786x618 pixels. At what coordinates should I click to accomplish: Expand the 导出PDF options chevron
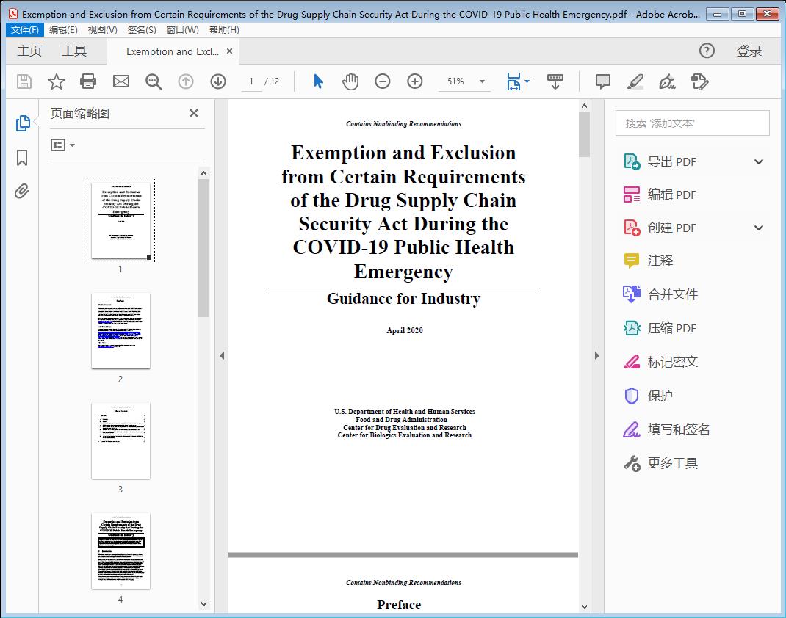click(x=758, y=161)
